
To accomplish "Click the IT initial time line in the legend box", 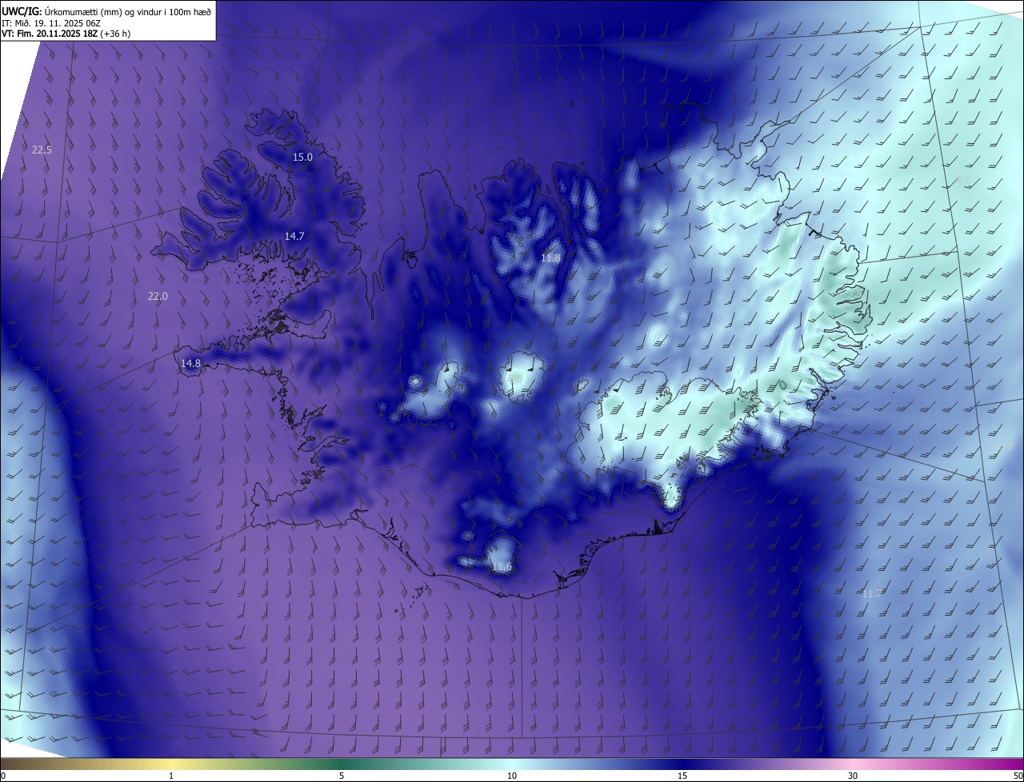I will pos(51,22).
